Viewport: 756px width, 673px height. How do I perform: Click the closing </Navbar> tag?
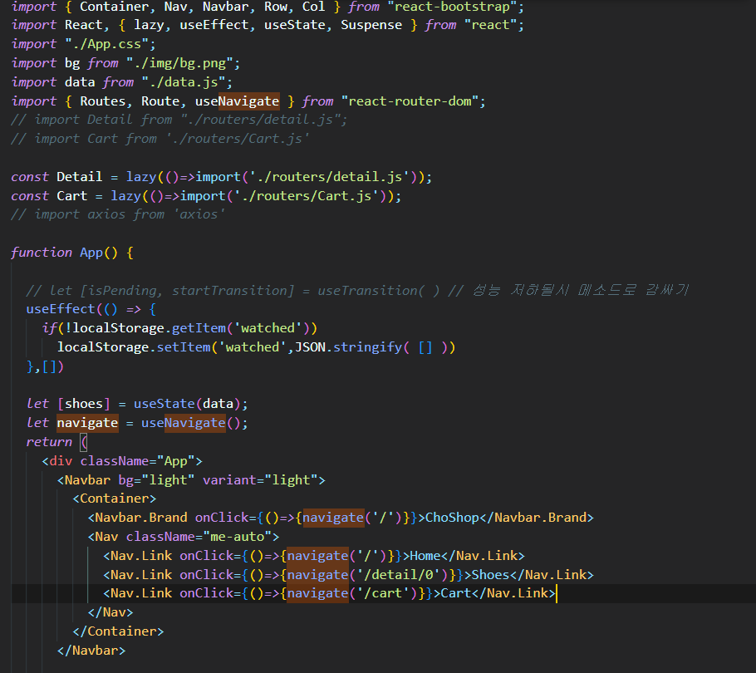click(91, 651)
